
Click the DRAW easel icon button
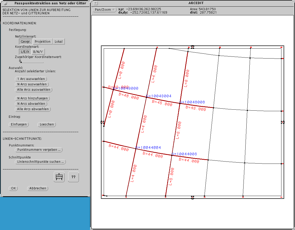click(x=59, y=177)
